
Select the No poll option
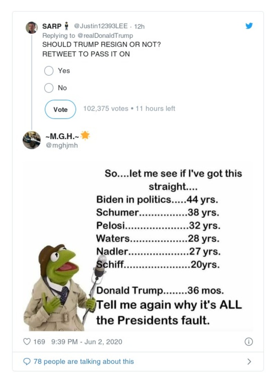click(48, 88)
